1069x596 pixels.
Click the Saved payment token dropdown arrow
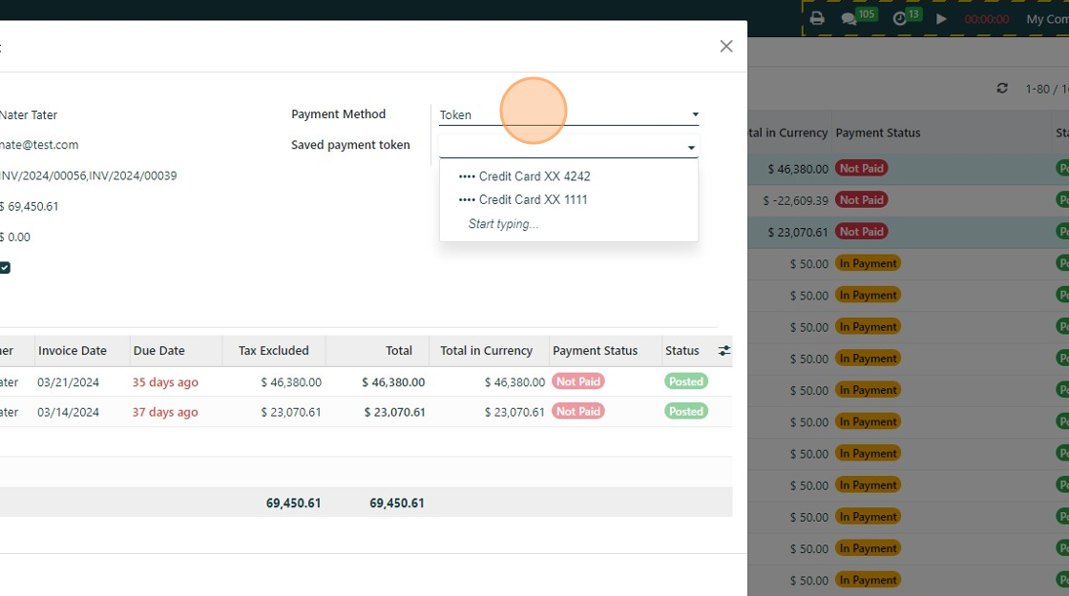[x=691, y=148]
